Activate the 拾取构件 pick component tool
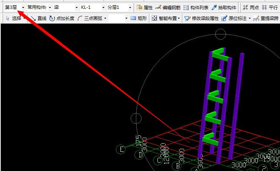 click(x=224, y=8)
